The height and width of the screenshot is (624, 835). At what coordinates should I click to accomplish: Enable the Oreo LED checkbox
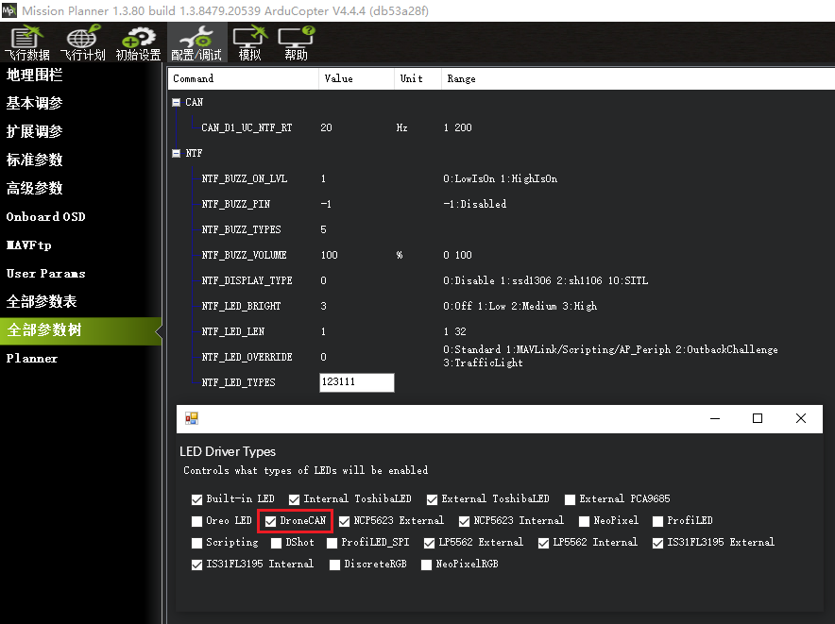[x=197, y=521]
